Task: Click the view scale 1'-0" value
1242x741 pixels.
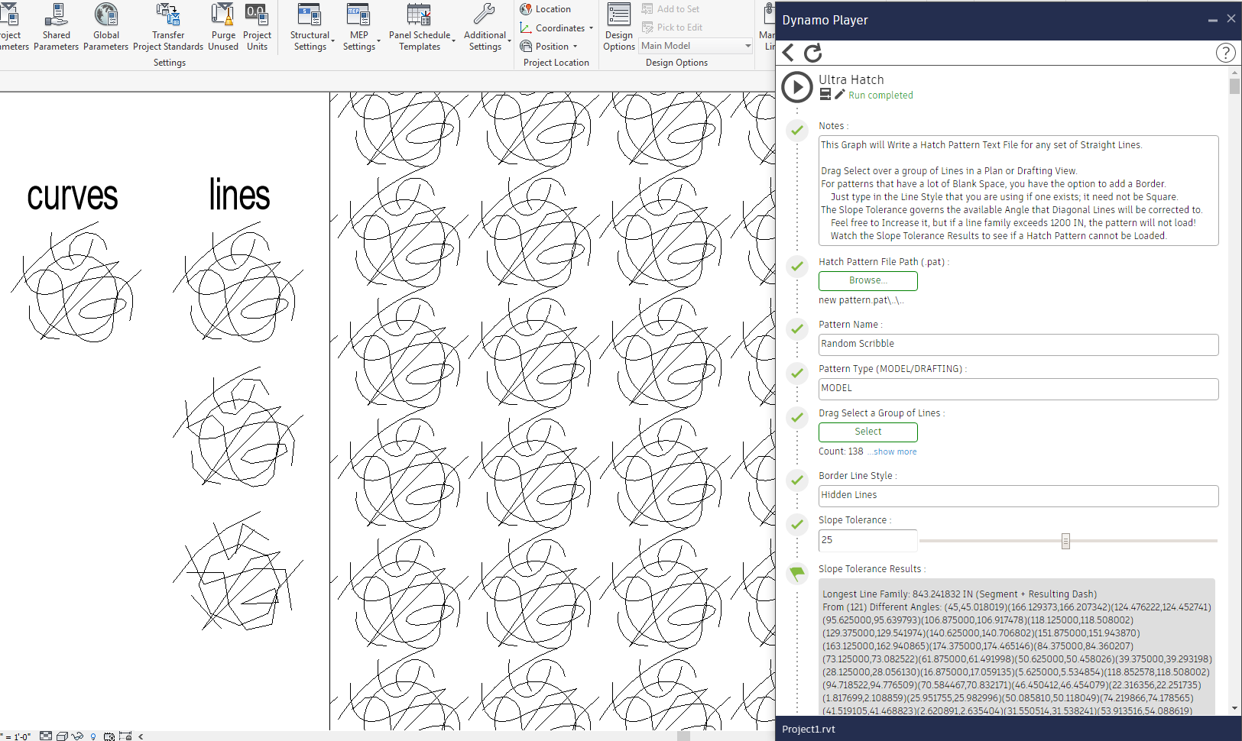Action: click(22, 736)
